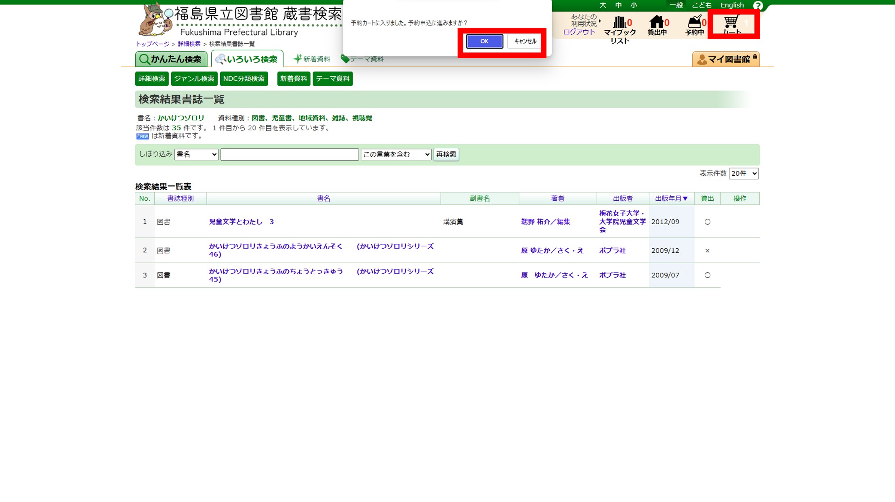Open マイ図書館 with lock icon
Viewport: 895px width, 502px height.
coord(726,59)
